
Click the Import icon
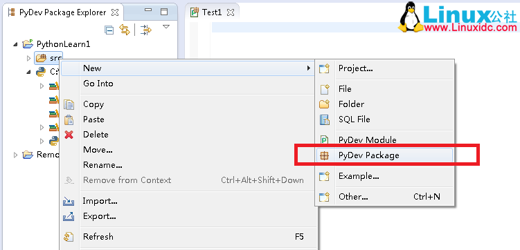pos(69,201)
